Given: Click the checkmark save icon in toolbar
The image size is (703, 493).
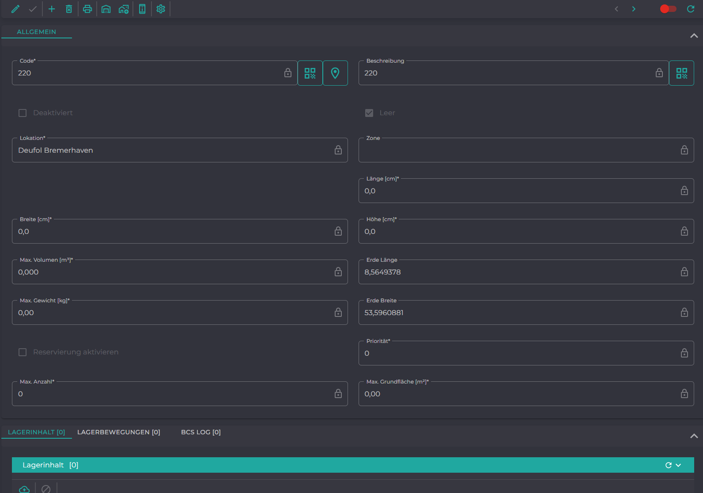Looking at the screenshot, I should click(x=33, y=9).
